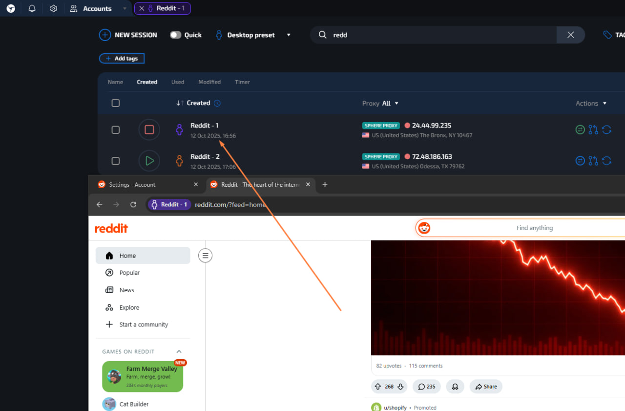Open a new browser tab
Screen dimensions: 625x411
pos(325,185)
